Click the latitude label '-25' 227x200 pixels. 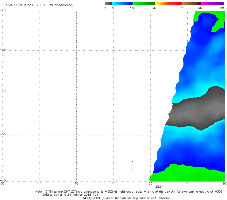point(3,50)
